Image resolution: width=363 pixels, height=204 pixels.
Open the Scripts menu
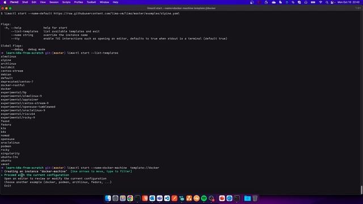click(x=66, y=2)
